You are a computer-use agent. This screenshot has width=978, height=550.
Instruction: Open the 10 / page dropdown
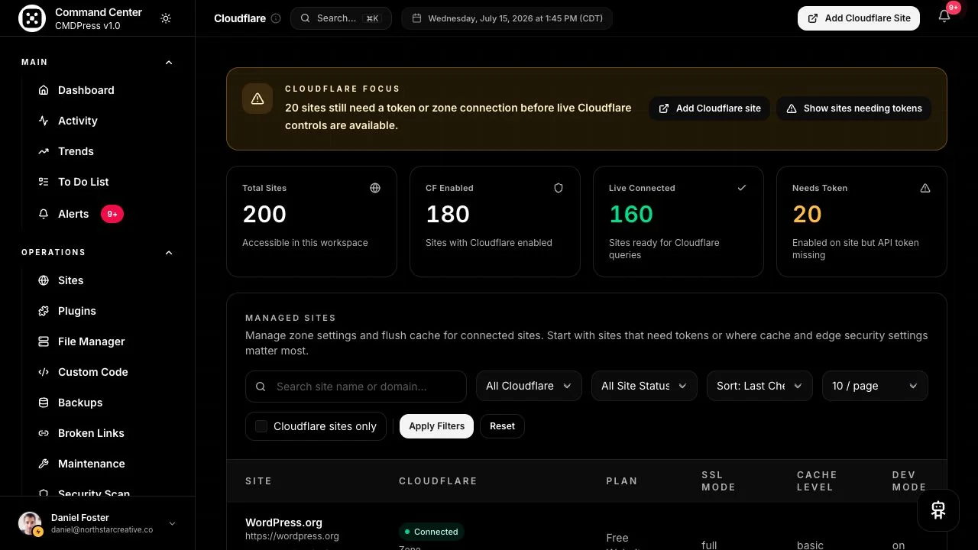(875, 386)
